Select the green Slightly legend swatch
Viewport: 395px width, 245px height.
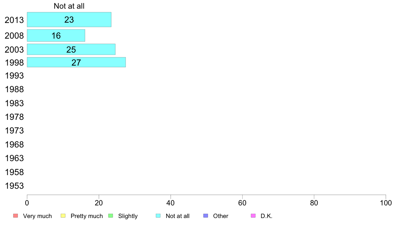[x=111, y=216]
